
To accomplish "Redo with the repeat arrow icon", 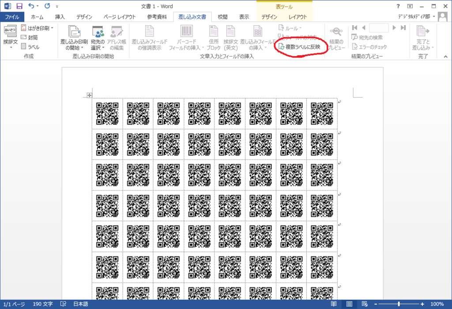I will (x=47, y=6).
